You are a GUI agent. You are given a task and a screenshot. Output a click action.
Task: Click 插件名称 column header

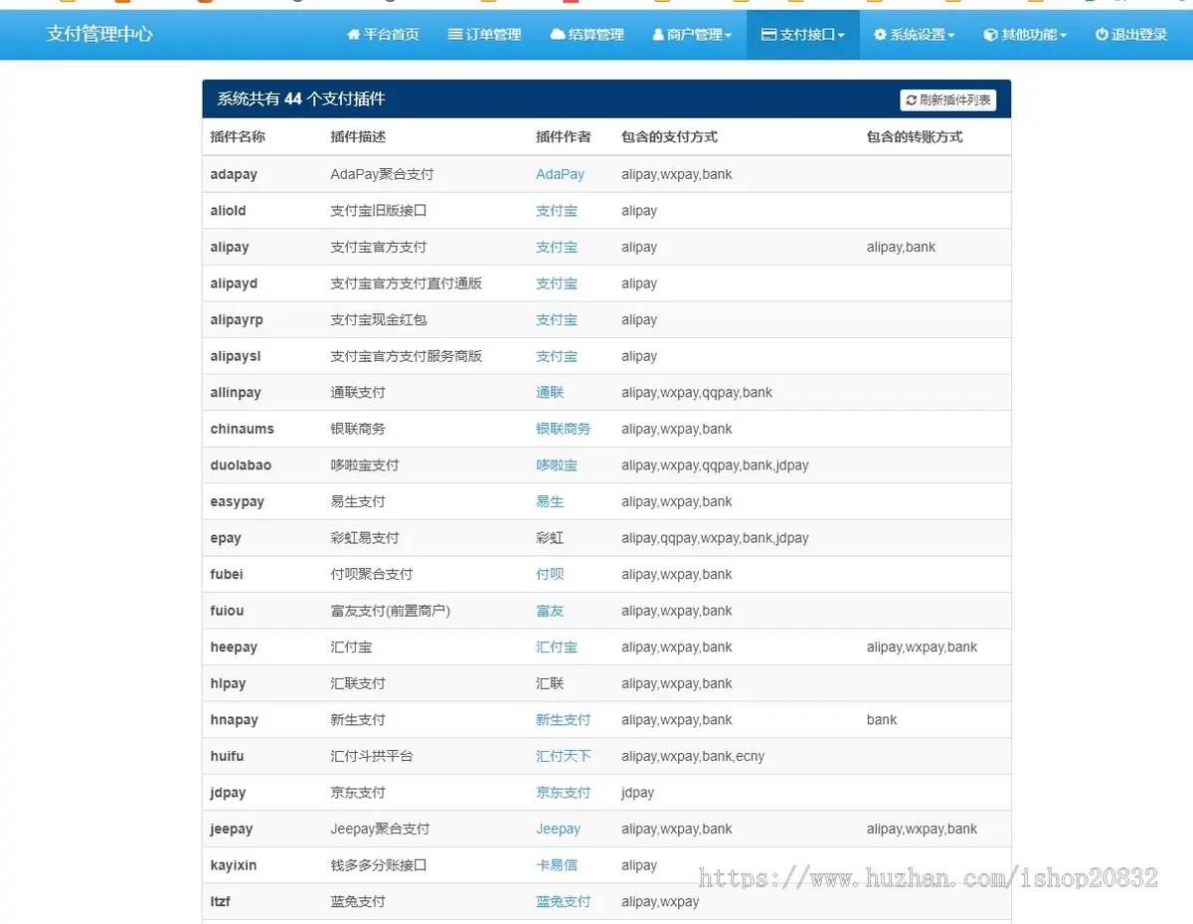point(238,136)
